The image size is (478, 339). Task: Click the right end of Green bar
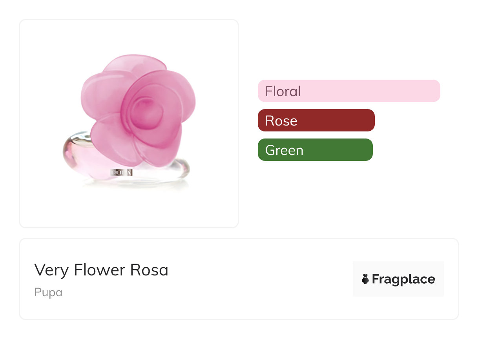pos(365,150)
